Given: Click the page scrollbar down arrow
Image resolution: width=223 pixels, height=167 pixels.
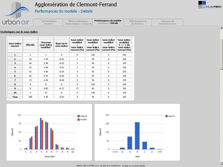Looking at the screenshot, I should click(x=221, y=163).
